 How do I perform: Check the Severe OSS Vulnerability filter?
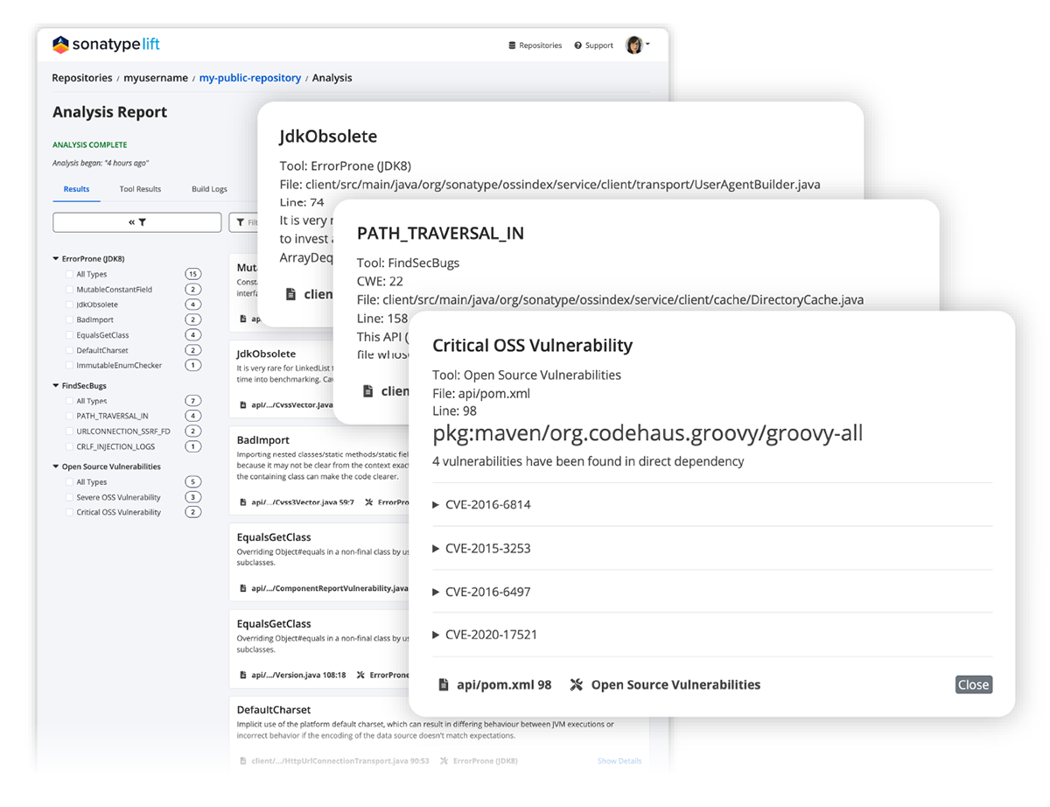69,497
